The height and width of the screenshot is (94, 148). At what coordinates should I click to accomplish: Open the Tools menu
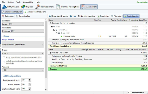coord(18,2)
